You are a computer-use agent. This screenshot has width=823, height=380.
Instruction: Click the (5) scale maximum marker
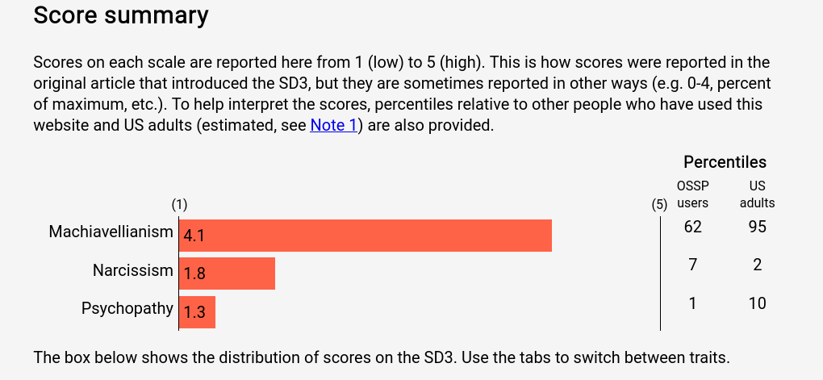[659, 205]
